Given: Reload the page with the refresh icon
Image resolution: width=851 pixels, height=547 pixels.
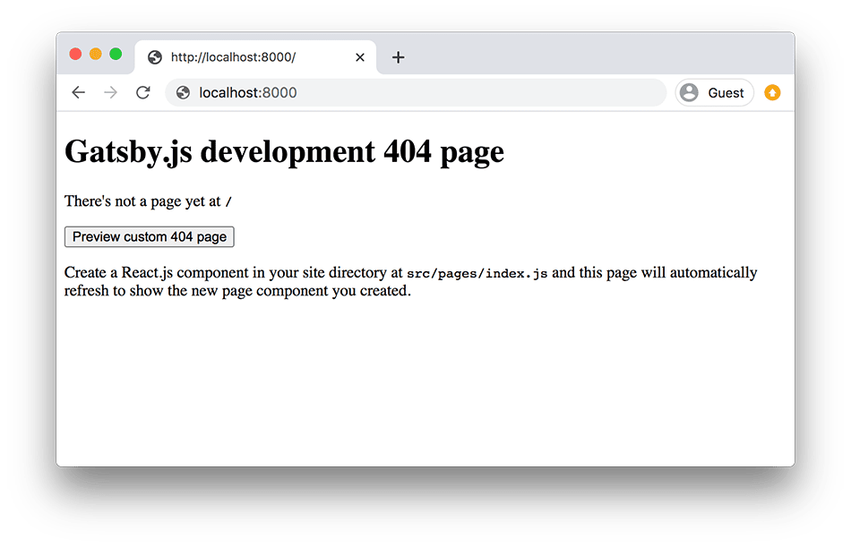Looking at the screenshot, I should 142,92.
